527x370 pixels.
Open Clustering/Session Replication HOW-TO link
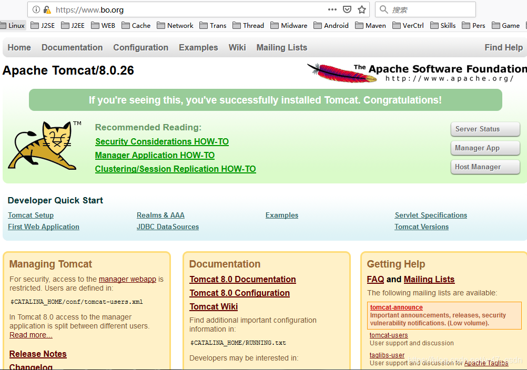coord(176,169)
